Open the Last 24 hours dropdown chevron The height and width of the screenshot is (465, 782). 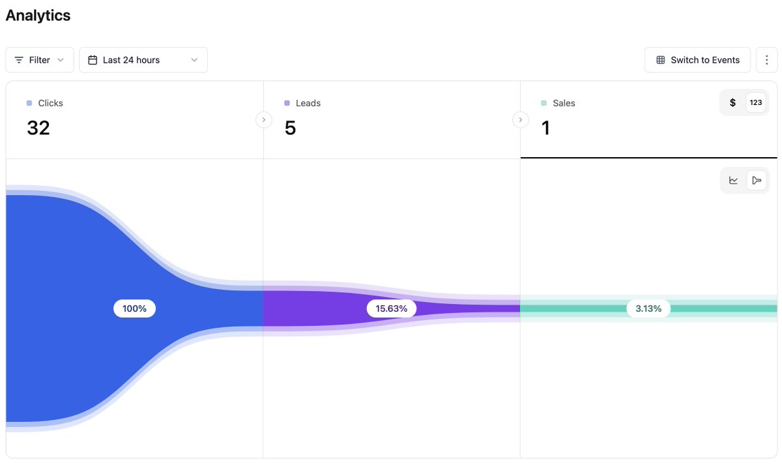194,60
